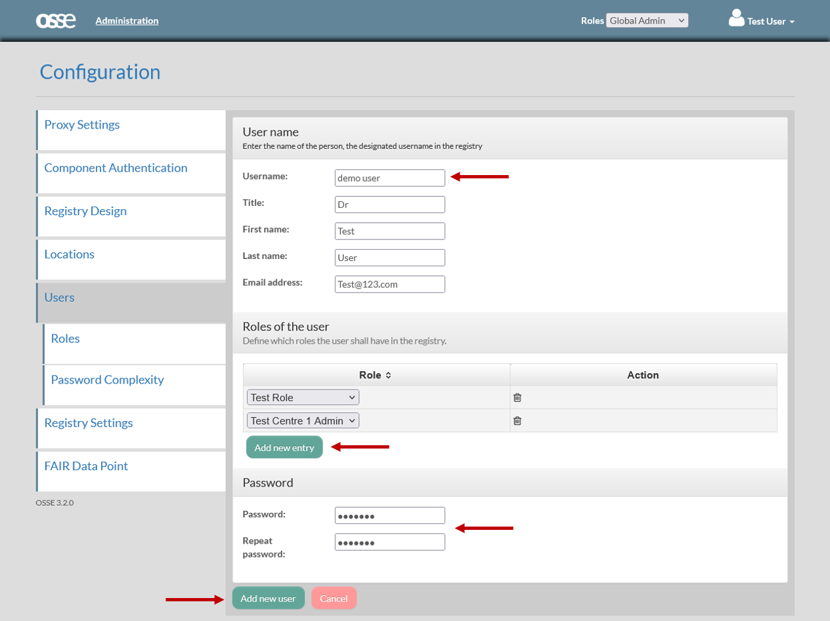Click the Administration link
Screen dimensions: 830x621
click(x=127, y=20)
